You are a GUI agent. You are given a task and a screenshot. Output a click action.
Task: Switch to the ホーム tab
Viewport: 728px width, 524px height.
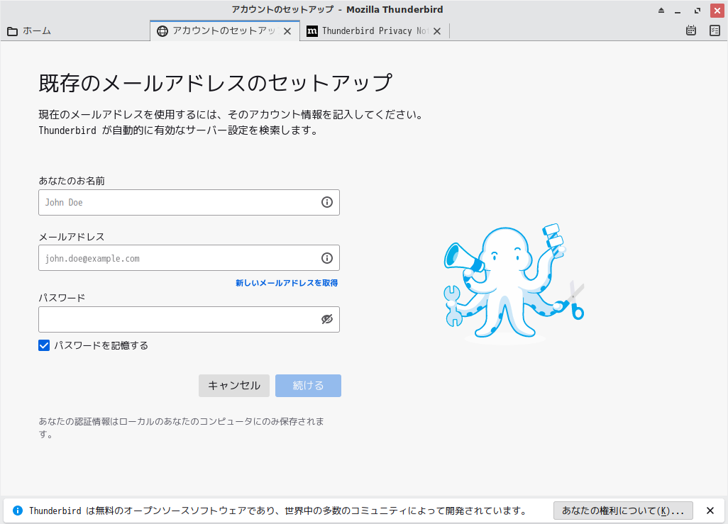(75, 31)
